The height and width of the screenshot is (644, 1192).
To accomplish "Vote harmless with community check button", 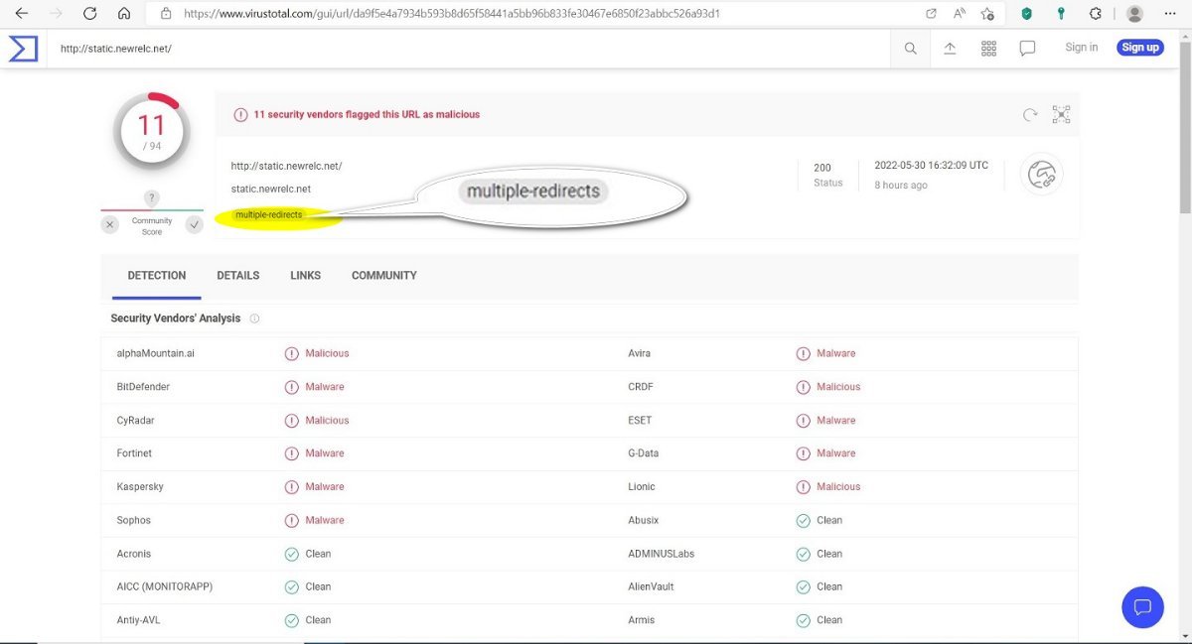I will pos(194,225).
